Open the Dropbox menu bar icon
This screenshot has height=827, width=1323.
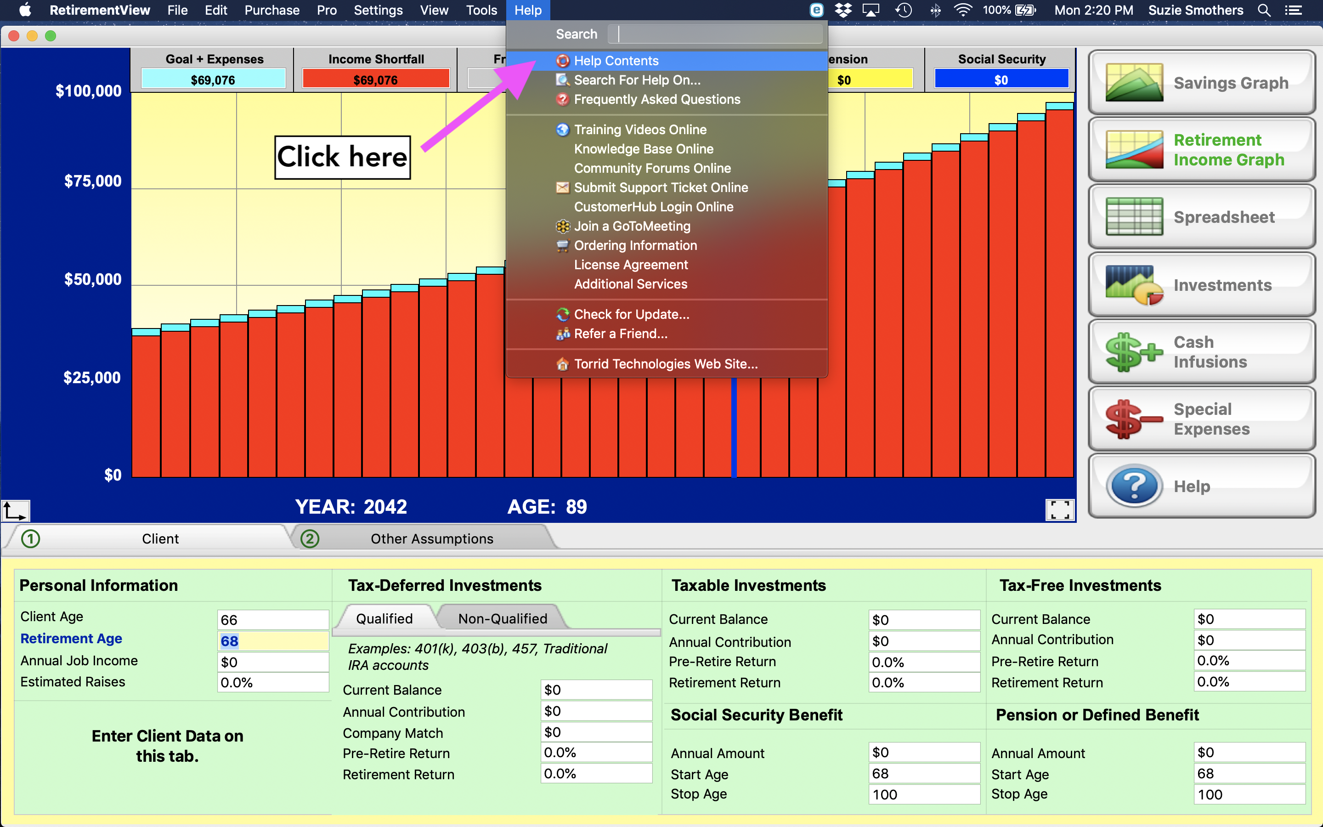[843, 10]
